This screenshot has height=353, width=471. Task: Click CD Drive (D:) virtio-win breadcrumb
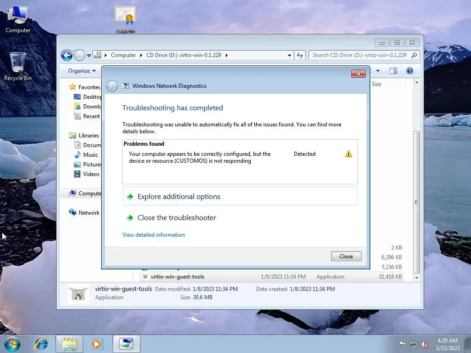click(184, 55)
